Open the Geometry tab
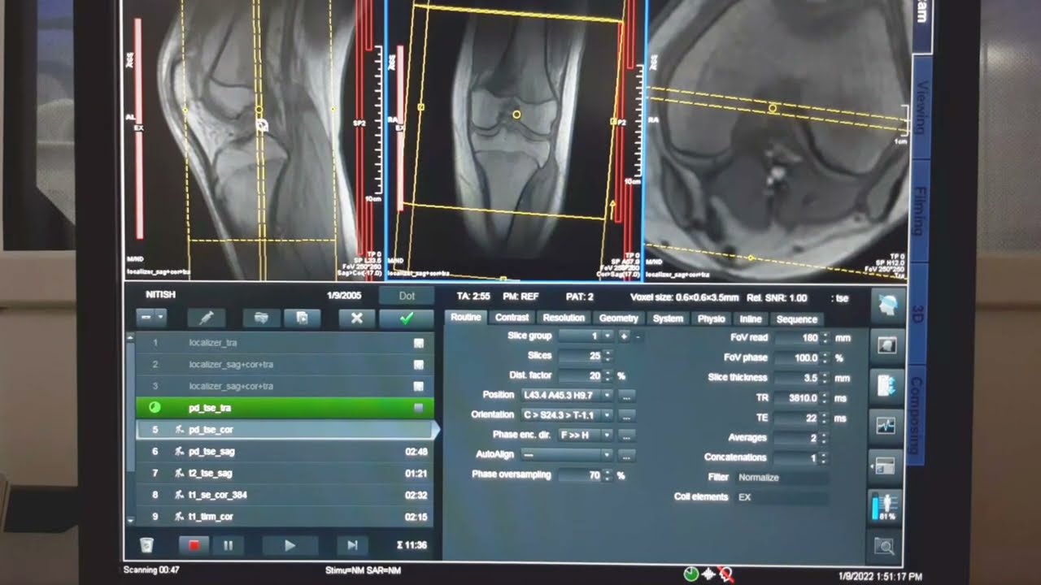The image size is (1041, 585). (x=618, y=318)
